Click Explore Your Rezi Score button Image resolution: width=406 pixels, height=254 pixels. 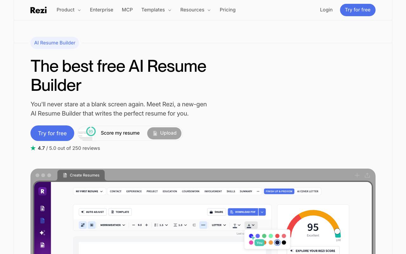click(x=313, y=251)
